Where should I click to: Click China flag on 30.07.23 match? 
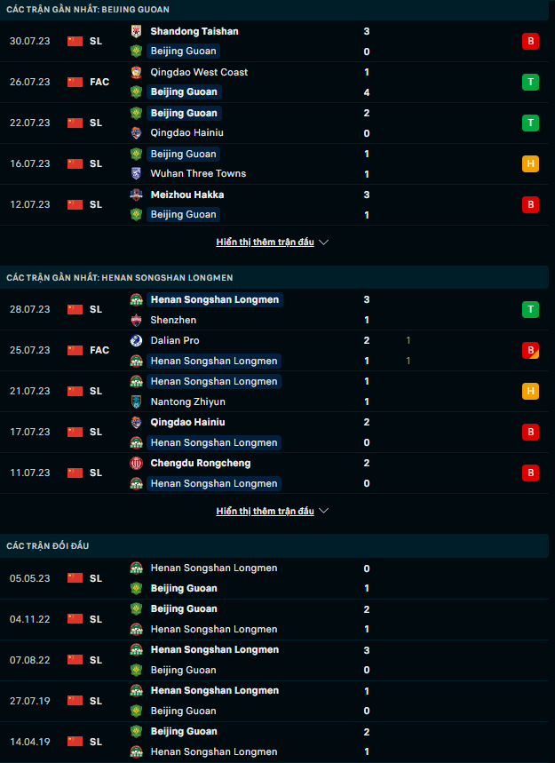(x=75, y=41)
